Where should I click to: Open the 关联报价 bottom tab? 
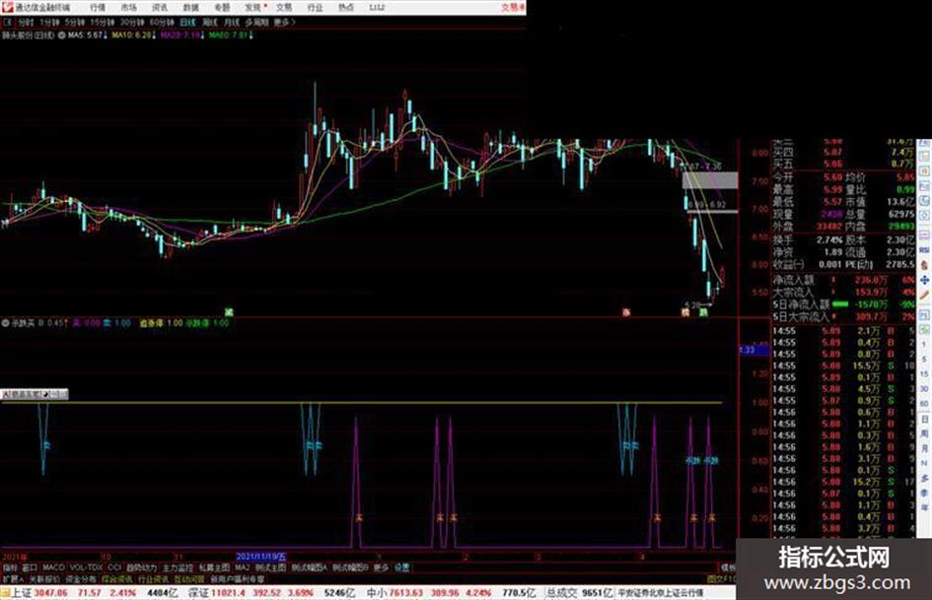click(x=44, y=578)
